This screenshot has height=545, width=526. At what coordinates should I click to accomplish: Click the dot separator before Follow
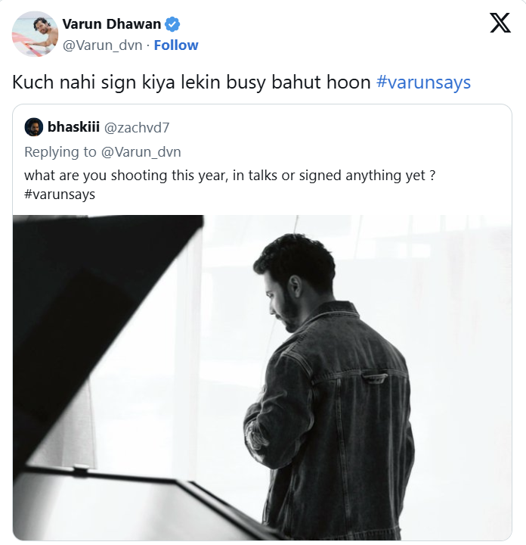point(147,45)
